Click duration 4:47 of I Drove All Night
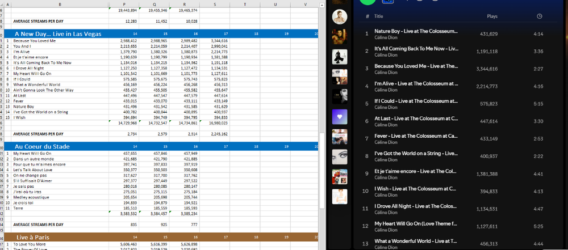The height and width of the screenshot is (250, 568). tap(538, 209)
